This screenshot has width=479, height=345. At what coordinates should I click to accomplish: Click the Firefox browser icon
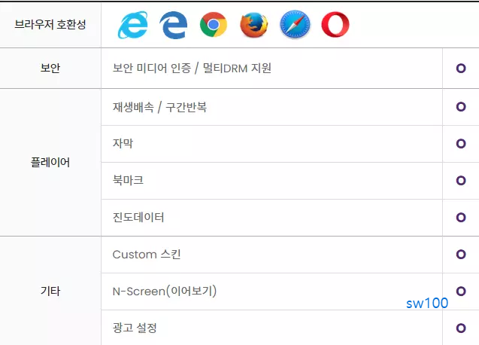[254, 25]
